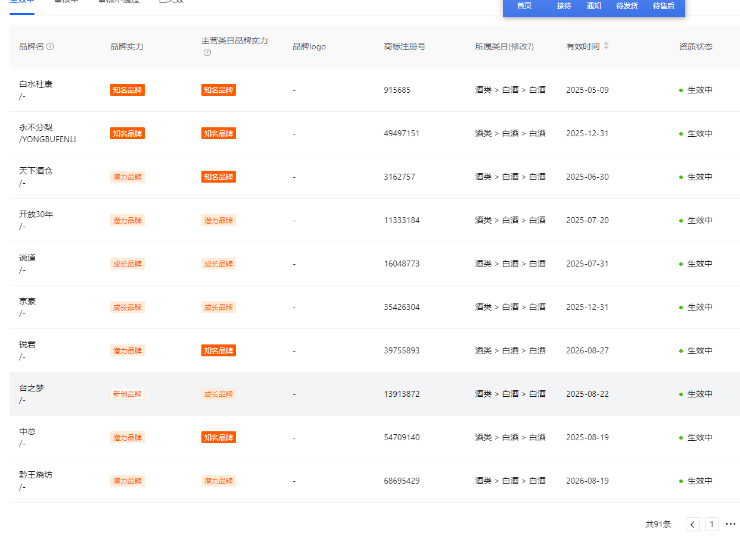The image size is (740, 536).
Task: Open the more pages ellipsis
Action: (x=730, y=524)
